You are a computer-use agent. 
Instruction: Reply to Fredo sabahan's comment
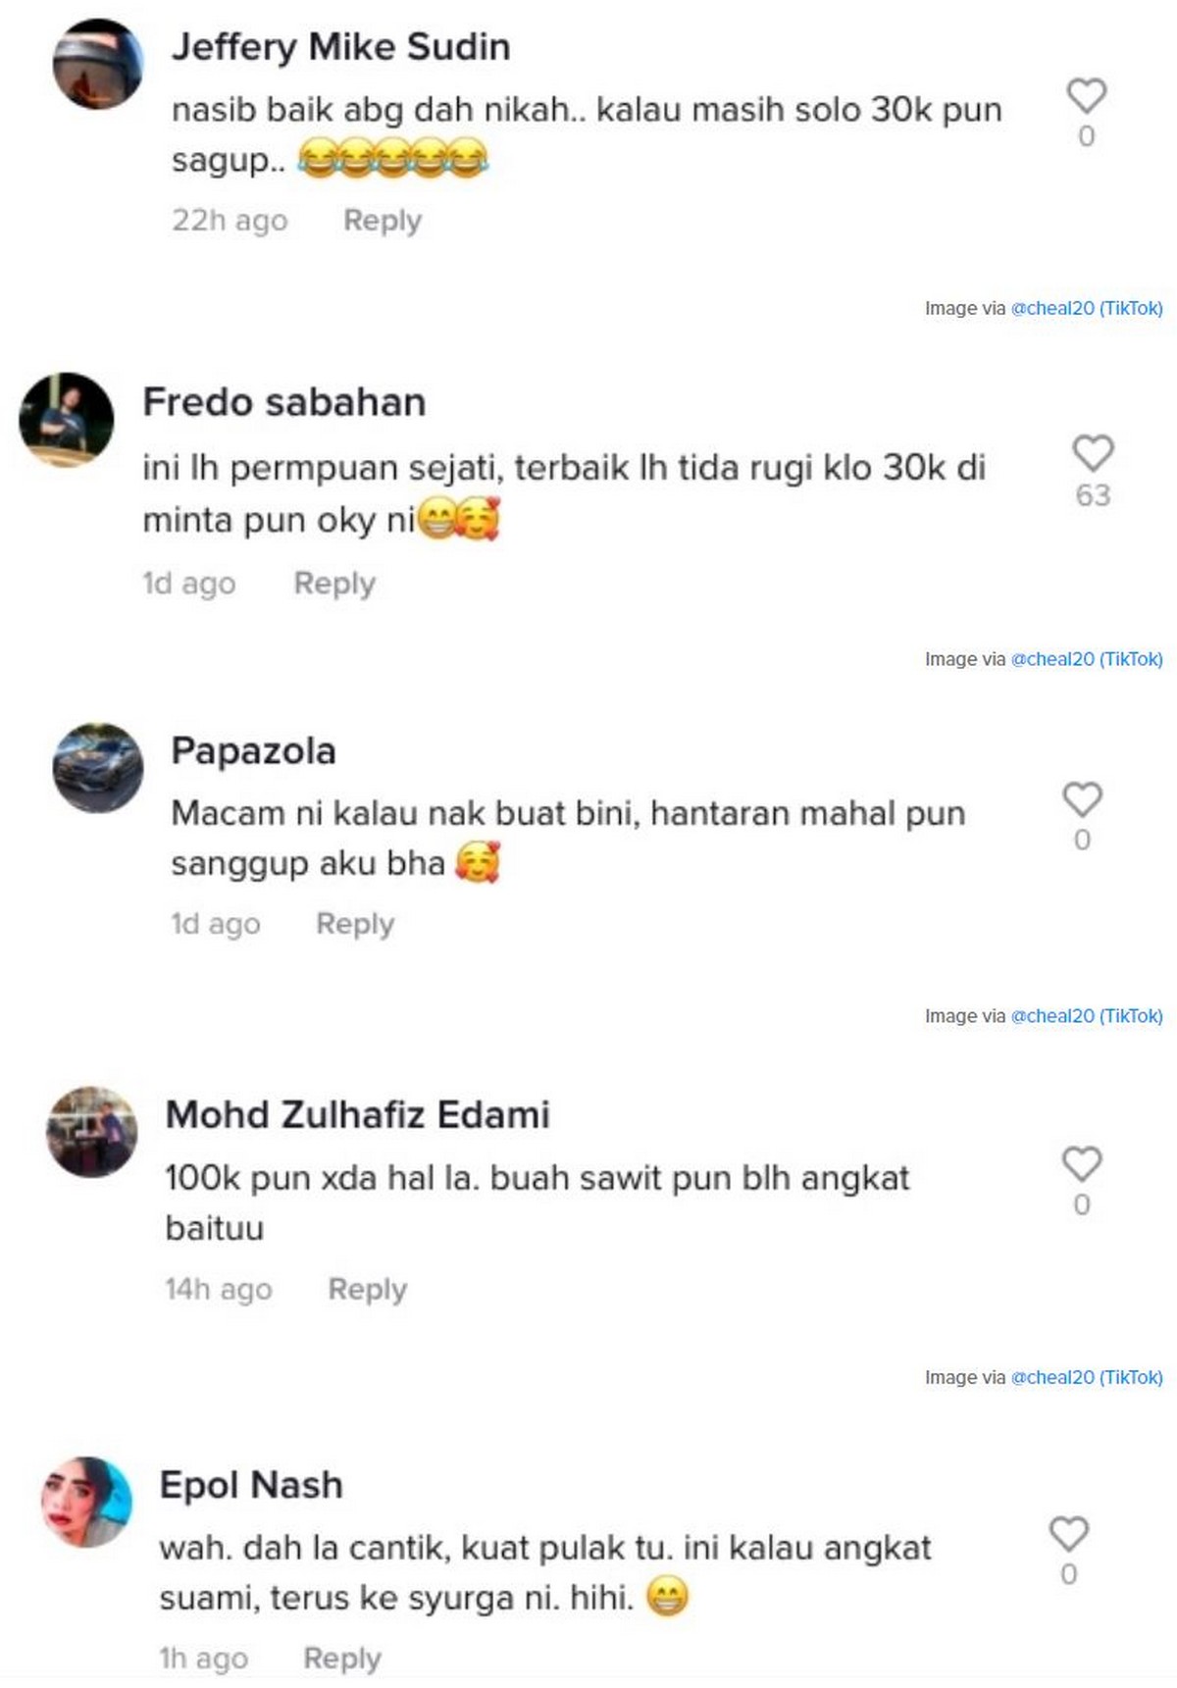pos(334,584)
